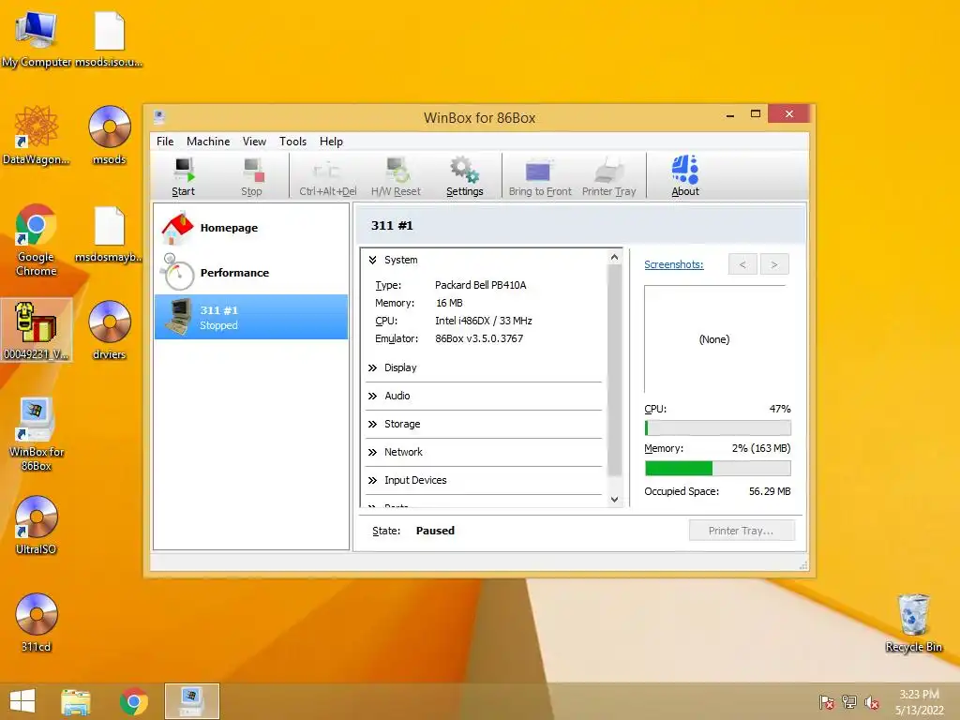960x720 pixels.
Task: Click the Bring to Front toolbar icon
Action: [540, 177]
